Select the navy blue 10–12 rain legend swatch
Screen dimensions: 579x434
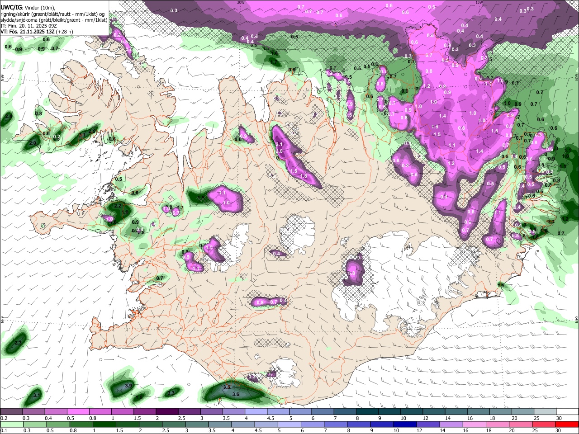[x=405, y=424]
